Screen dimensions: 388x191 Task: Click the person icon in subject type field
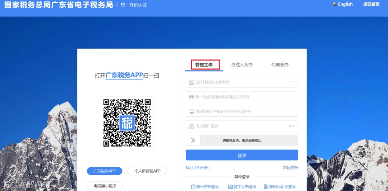(x=191, y=82)
